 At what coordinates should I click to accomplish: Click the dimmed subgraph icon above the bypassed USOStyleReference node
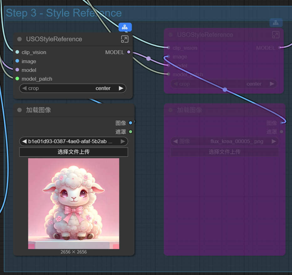276,23
